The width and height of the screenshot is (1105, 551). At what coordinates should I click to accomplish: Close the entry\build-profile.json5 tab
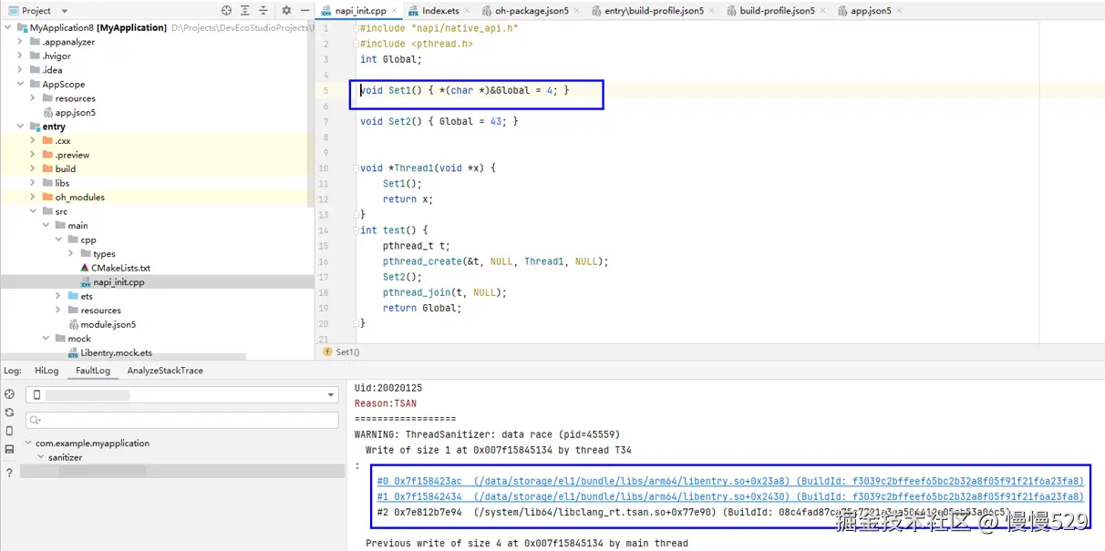(x=713, y=11)
